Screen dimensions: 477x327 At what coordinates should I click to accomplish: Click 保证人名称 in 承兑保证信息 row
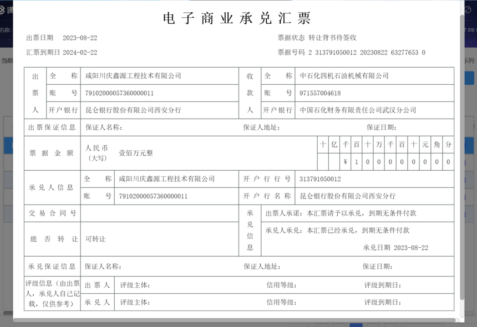103,267
